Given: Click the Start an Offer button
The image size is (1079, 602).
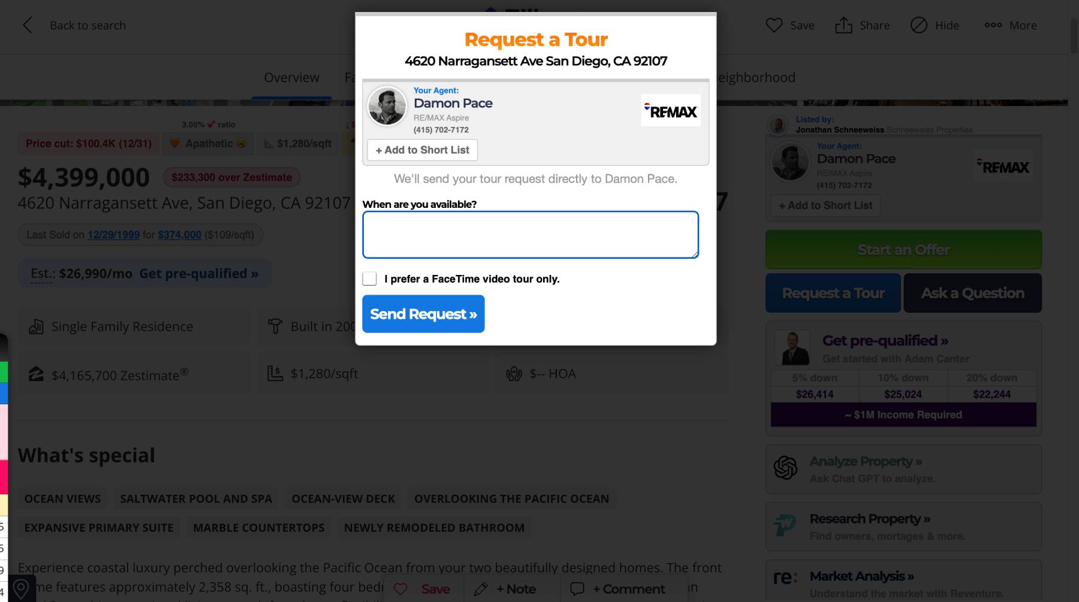Looking at the screenshot, I should coord(903,250).
